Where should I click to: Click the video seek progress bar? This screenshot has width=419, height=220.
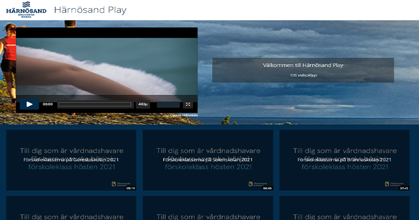tap(94, 105)
